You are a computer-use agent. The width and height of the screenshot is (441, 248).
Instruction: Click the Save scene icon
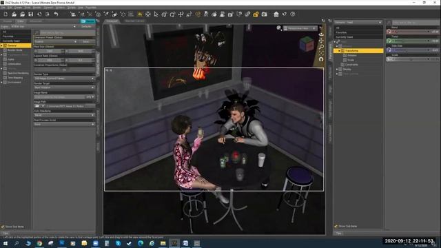pos(30,14)
